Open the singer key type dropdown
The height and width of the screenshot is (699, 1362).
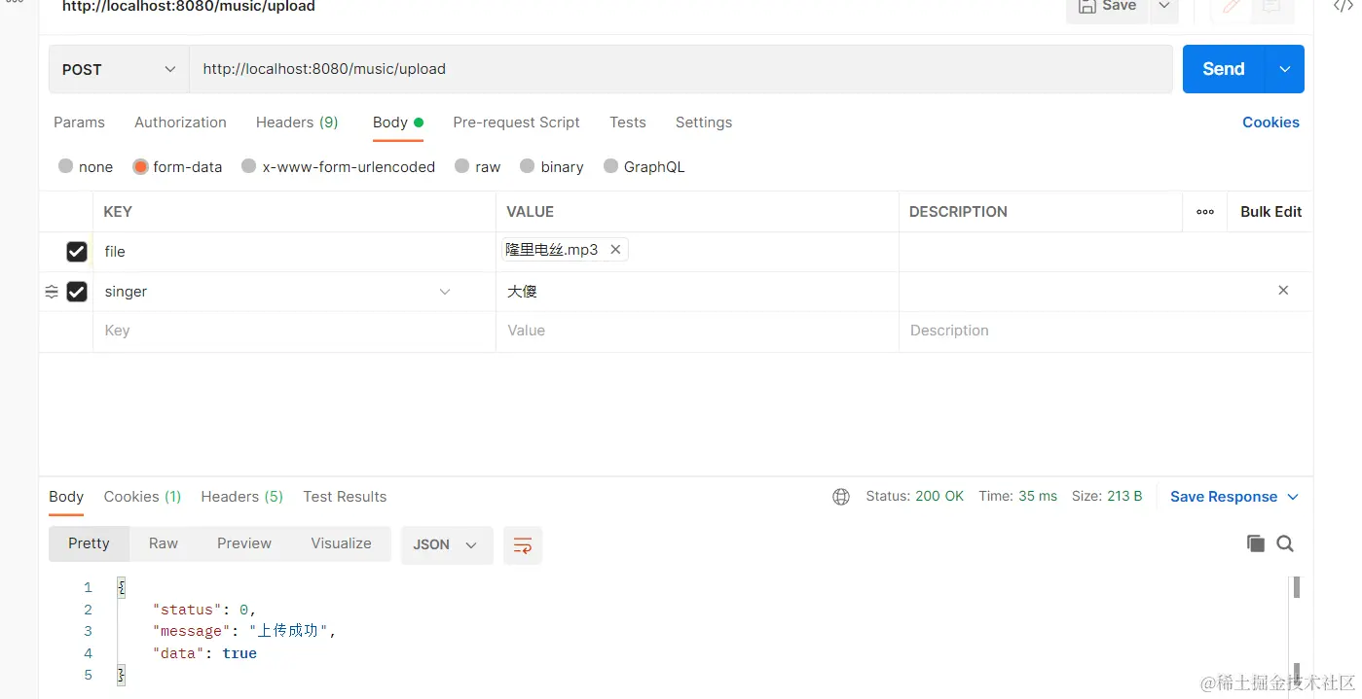click(445, 292)
